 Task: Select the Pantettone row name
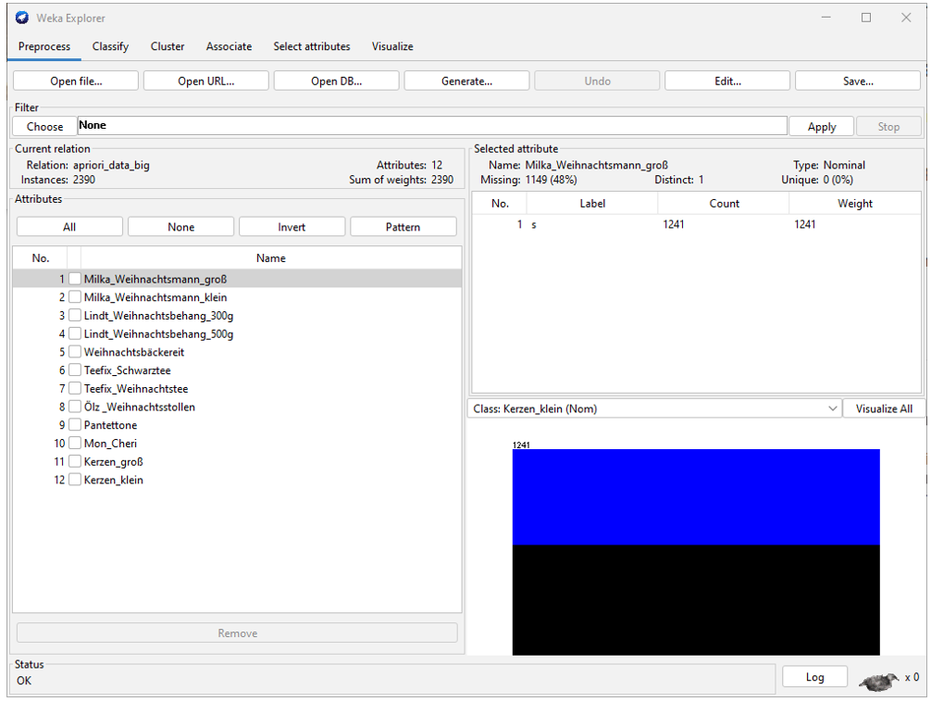click(110, 425)
